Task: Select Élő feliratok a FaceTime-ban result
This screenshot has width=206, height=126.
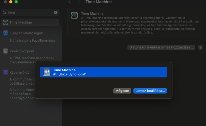Action: (32, 40)
